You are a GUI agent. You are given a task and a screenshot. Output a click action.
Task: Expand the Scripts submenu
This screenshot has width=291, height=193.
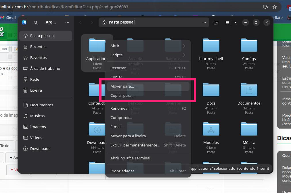click(148, 55)
